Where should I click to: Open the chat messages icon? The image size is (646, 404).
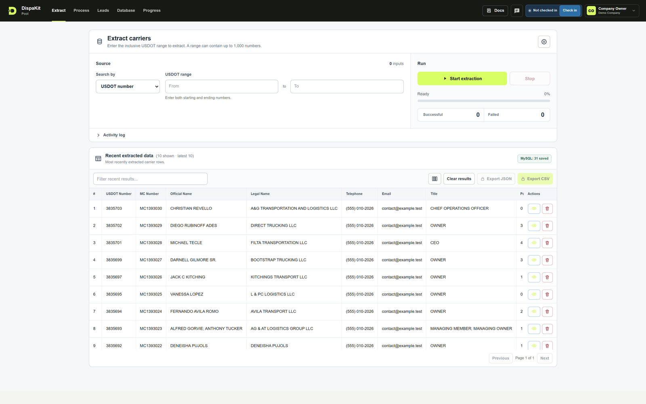[517, 11]
